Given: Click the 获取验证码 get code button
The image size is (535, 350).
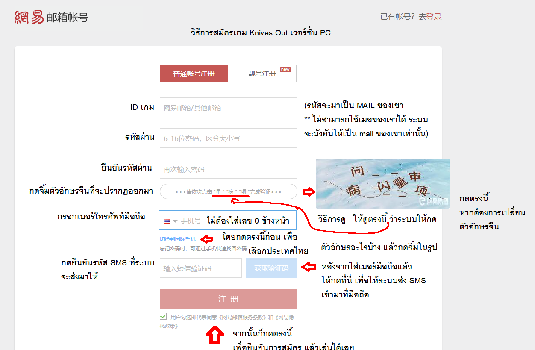Looking at the screenshot, I should 272,268.
